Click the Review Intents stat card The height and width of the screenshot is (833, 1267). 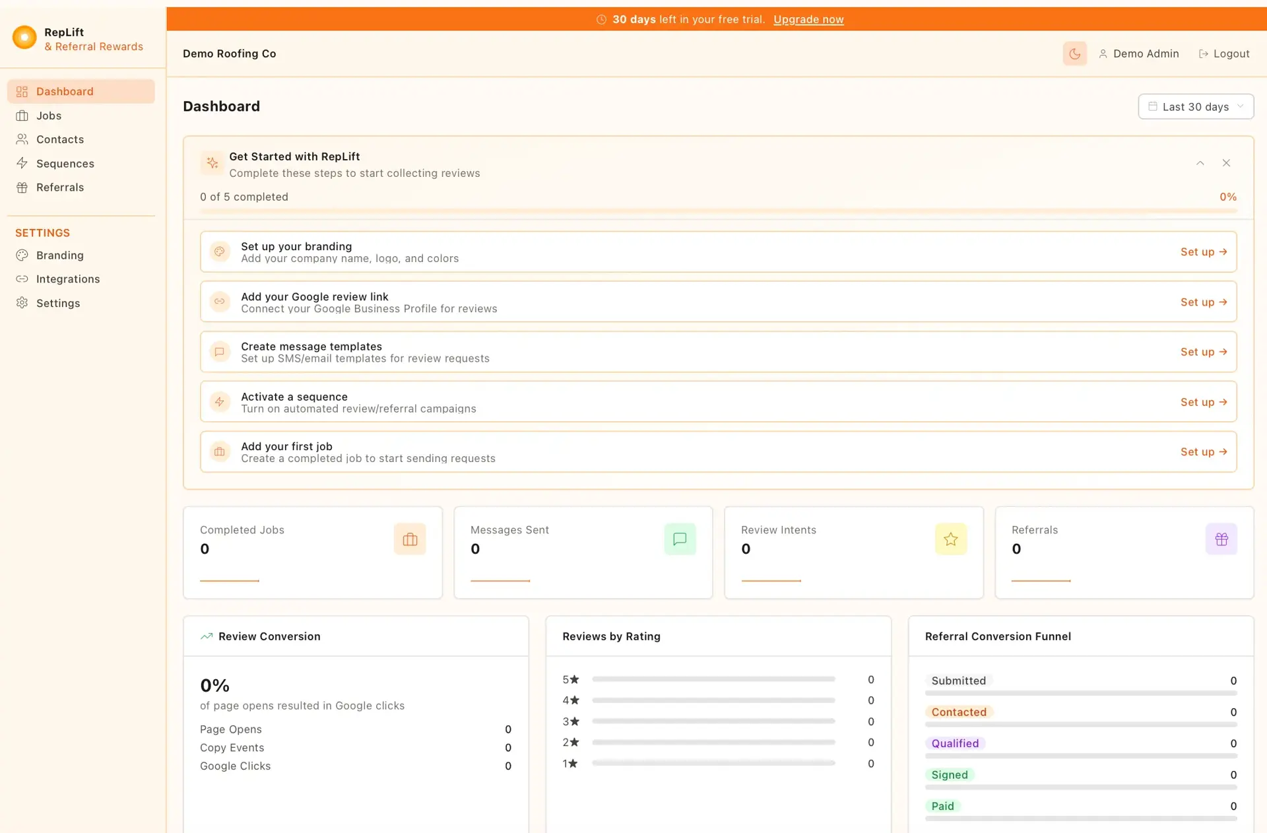[x=854, y=552]
